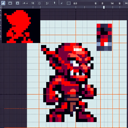Click the small square outline icon
Viewport: 128px width, 128px height.
(x=39, y=3)
